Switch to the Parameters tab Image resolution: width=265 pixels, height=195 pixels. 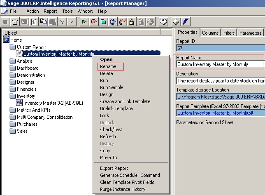point(250,33)
